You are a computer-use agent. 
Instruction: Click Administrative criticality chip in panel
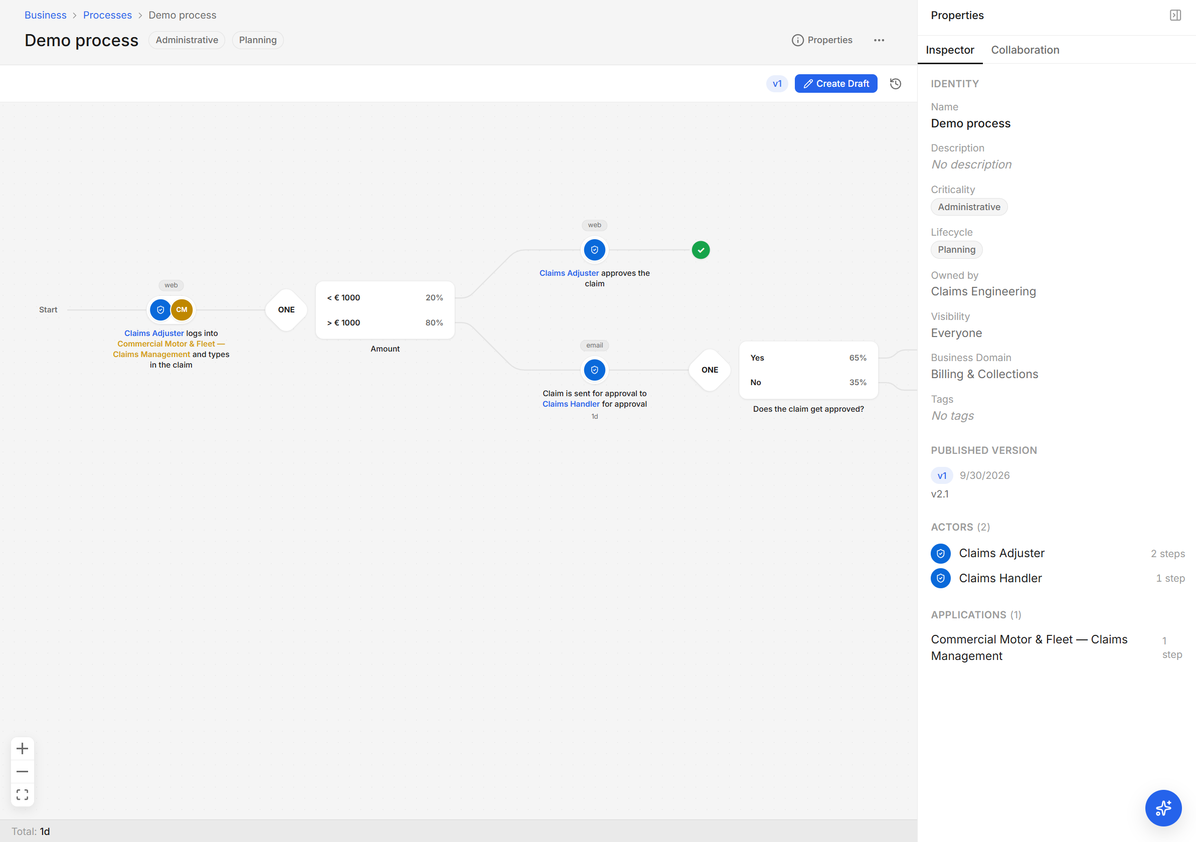tap(969, 207)
